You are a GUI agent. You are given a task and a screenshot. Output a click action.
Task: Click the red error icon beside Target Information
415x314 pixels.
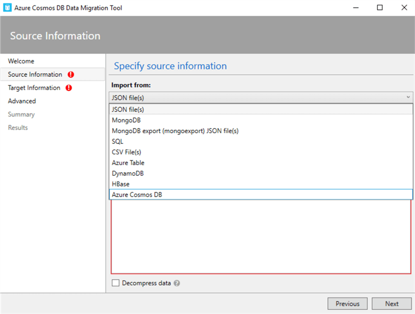pyautogui.click(x=69, y=88)
